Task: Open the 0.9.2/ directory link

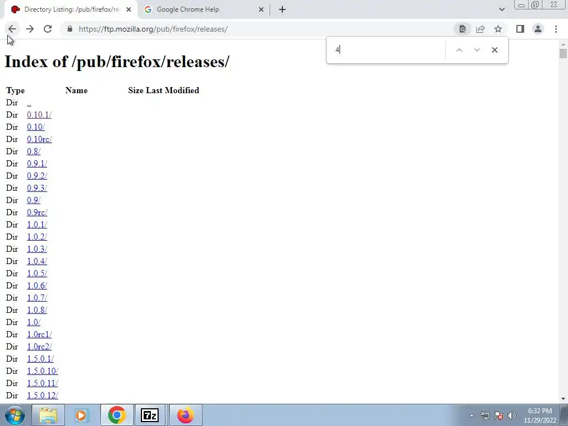Action: [37, 176]
